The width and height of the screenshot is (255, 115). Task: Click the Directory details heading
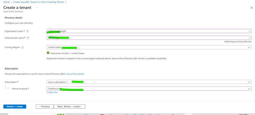[x=14, y=18]
